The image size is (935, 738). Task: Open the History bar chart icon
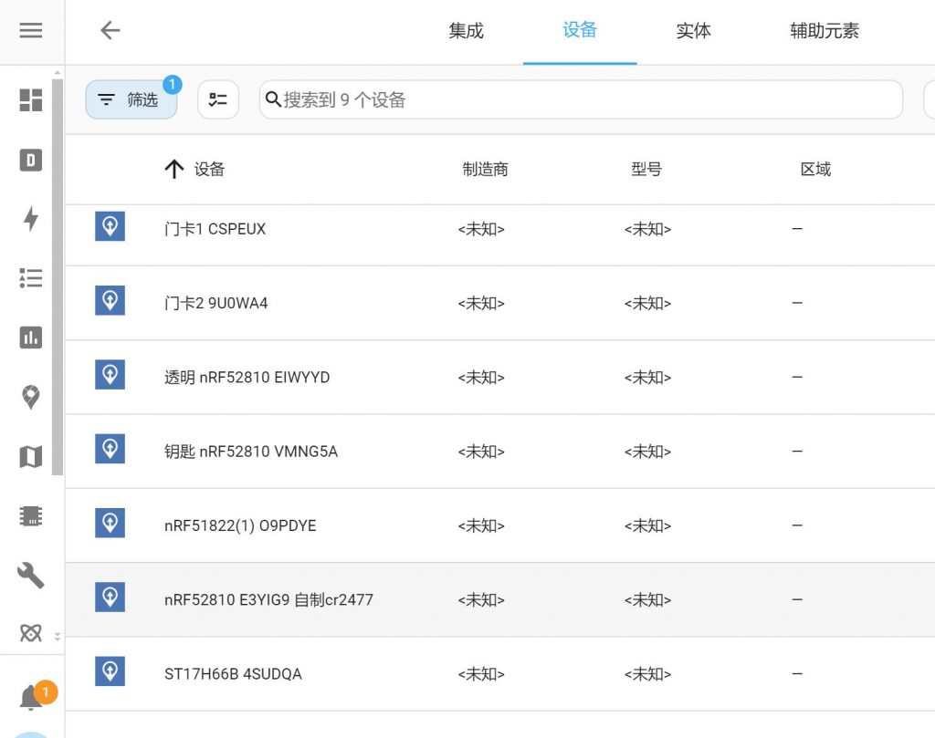[x=31, y=338]
